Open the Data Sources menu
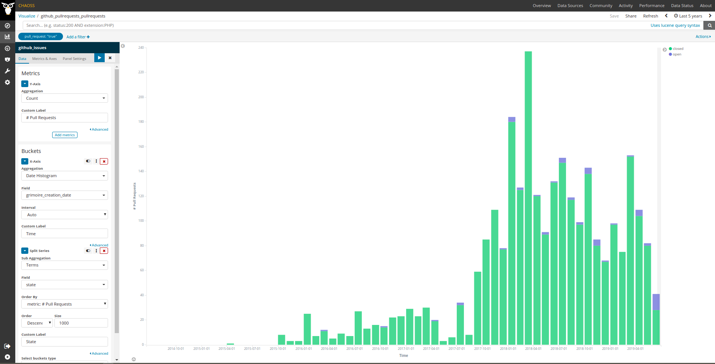Viewport: 715px width, 364px height. (x=570, y=6)
